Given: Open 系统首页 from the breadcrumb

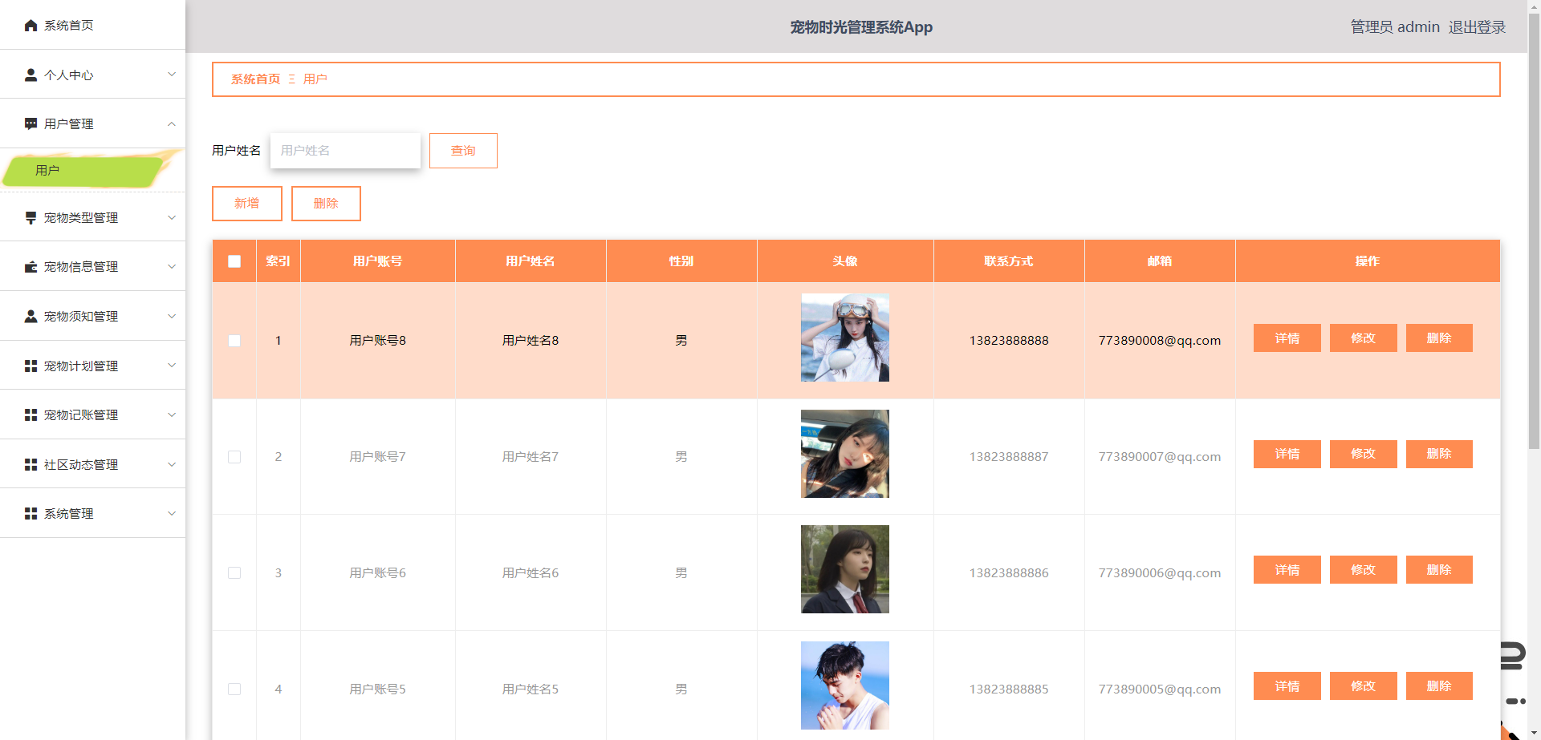Looking at the screenshot, I should click(x=254, y=79).
